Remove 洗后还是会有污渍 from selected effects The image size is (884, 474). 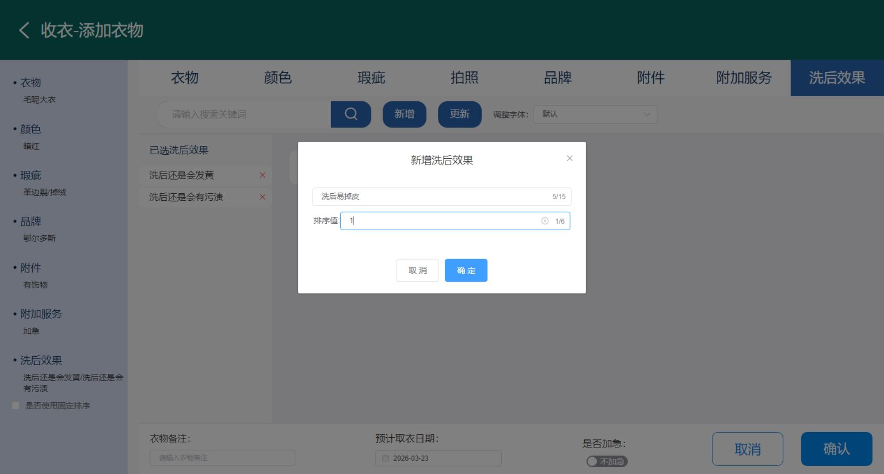[262, 197]
